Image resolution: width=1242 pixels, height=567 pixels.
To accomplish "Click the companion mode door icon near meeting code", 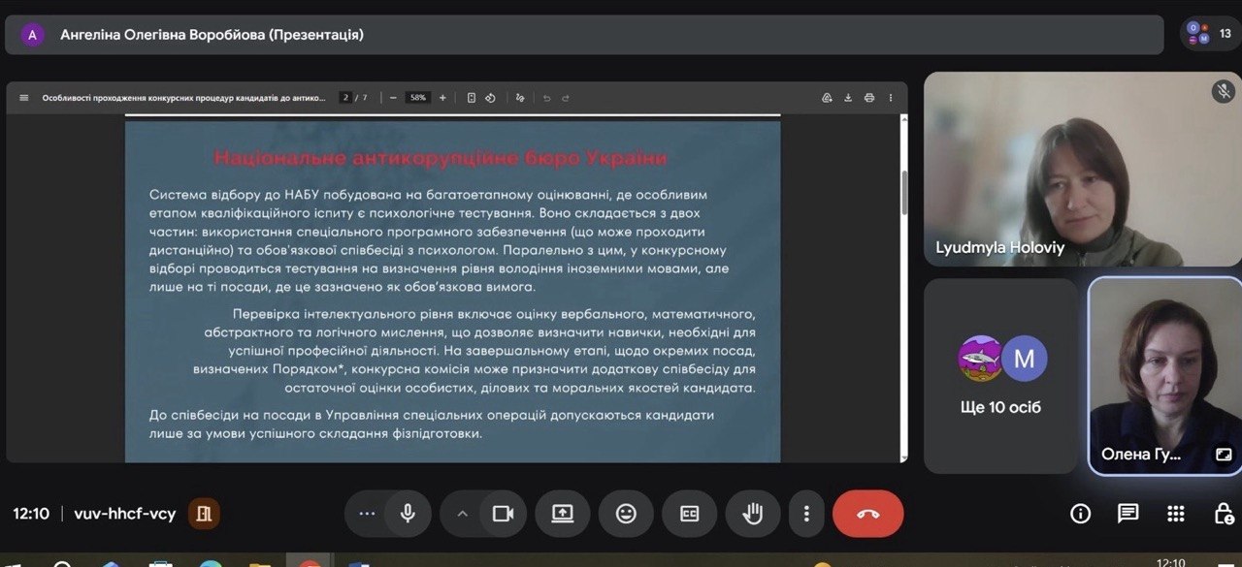I will pos(204,514).
